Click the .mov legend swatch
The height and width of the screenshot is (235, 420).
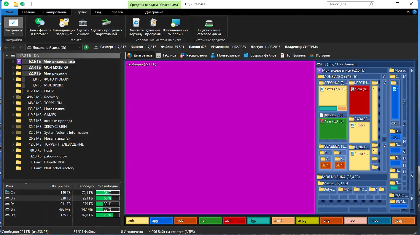(x=380, y=220)
